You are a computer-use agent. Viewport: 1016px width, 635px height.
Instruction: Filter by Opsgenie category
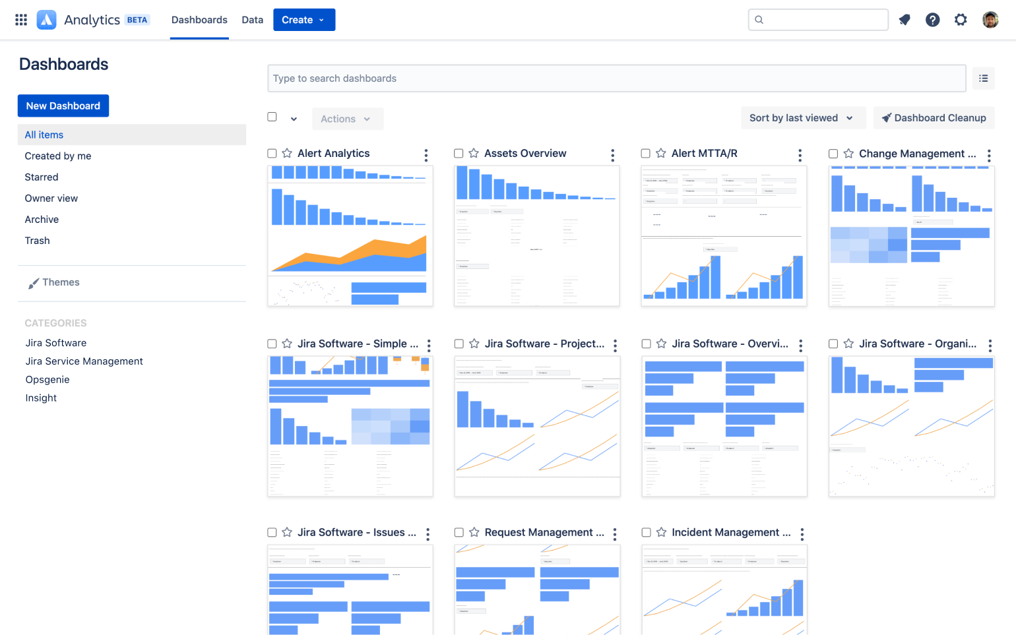tap(48, 380)
